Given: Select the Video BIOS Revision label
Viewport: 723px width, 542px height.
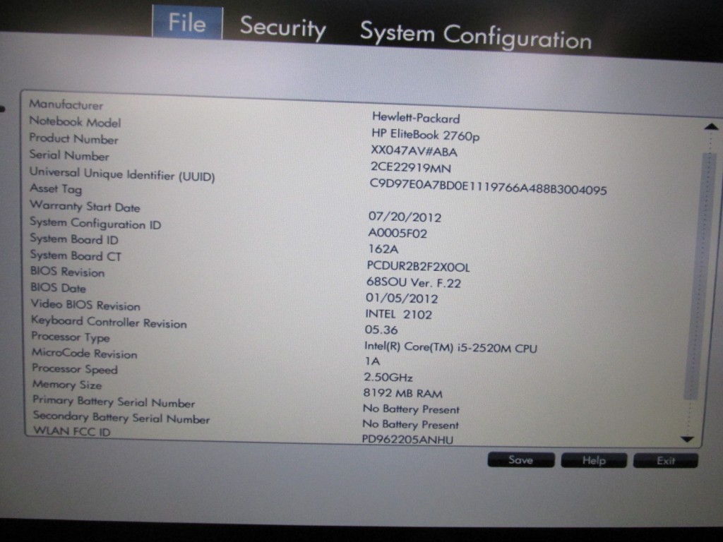Looking at the screenshot, I should click(x=85, y=305).
